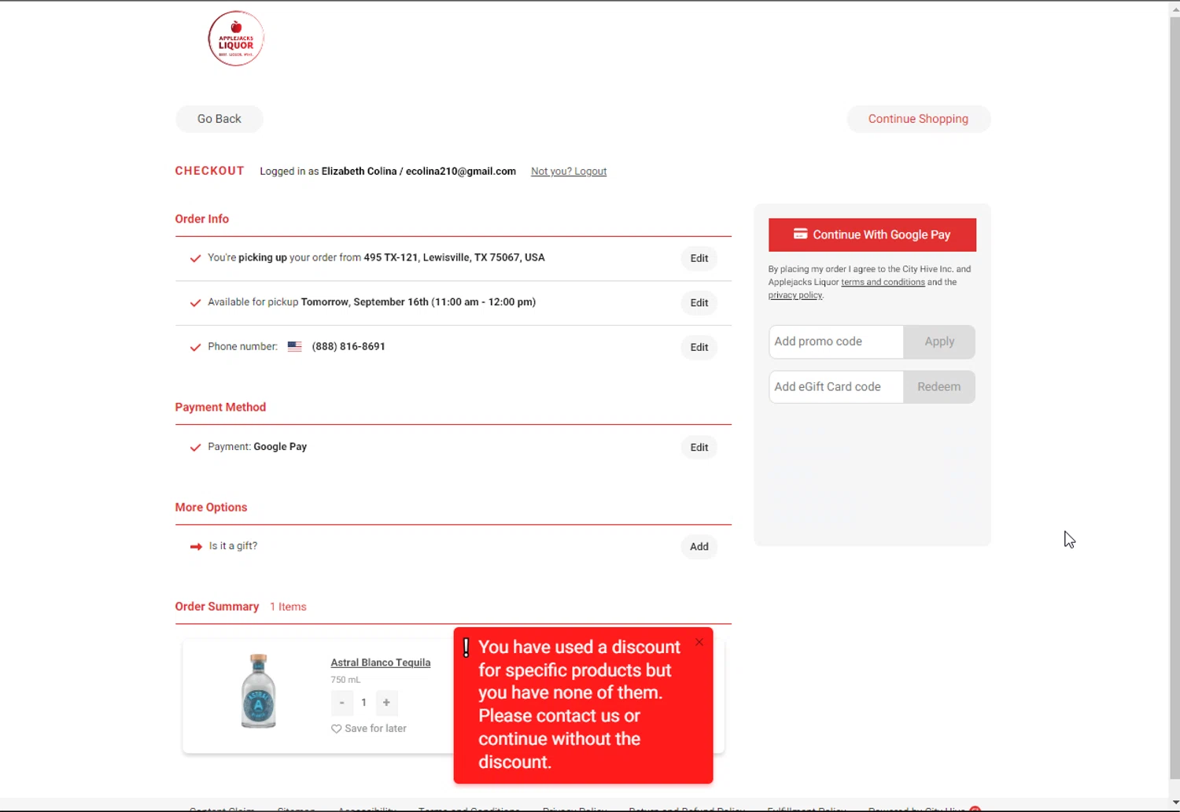Open the terms and conditions link
Screen dimensions: 1180x812
883,282
